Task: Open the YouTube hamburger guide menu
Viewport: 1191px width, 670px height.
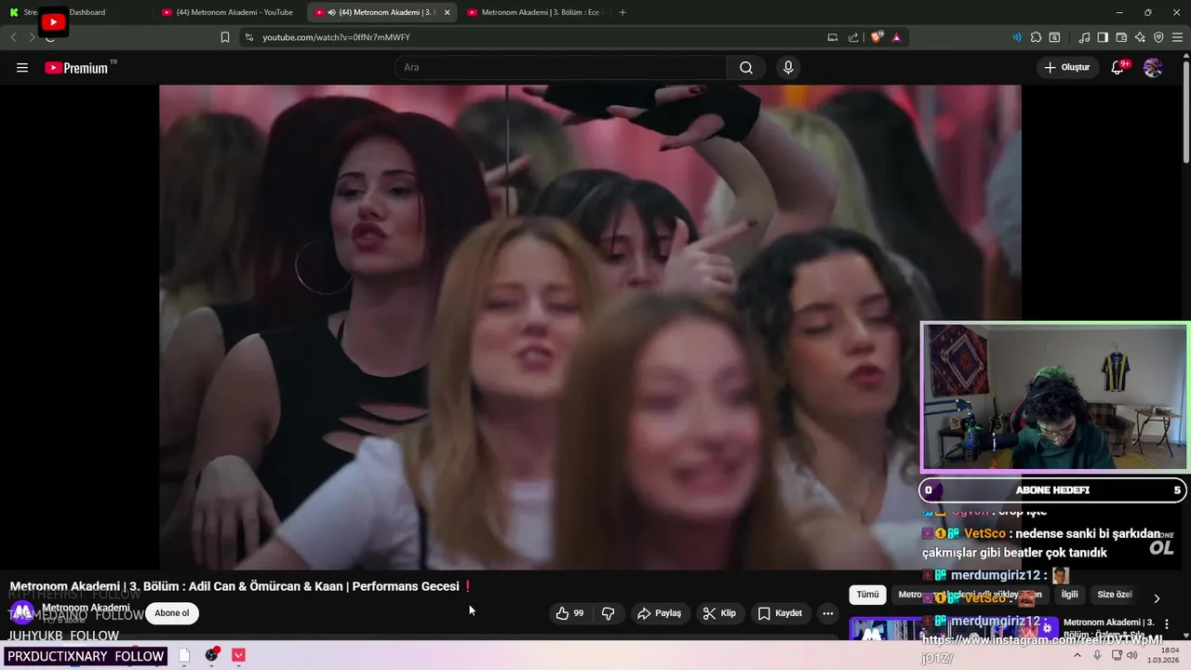Action: tap(22, 68)
